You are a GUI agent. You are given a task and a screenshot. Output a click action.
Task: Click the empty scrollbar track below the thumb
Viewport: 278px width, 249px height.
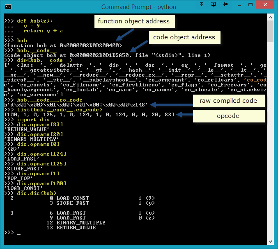270,143
